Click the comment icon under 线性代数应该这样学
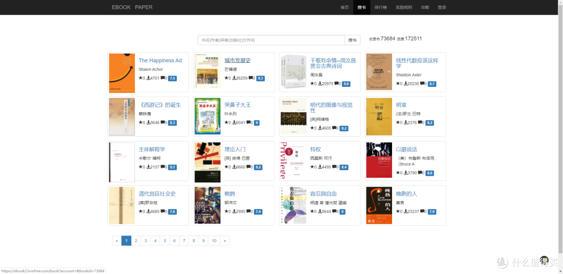 click(423, 83)
